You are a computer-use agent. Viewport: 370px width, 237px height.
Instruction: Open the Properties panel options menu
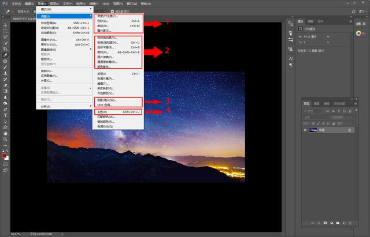pyautogui.click(x=351, y=21)
